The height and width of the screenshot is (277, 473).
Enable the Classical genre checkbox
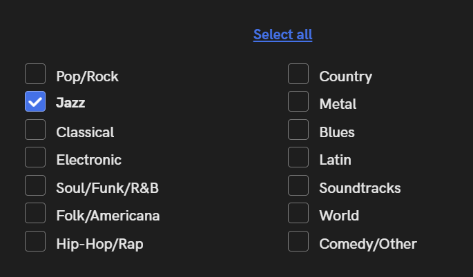point(35,130)
